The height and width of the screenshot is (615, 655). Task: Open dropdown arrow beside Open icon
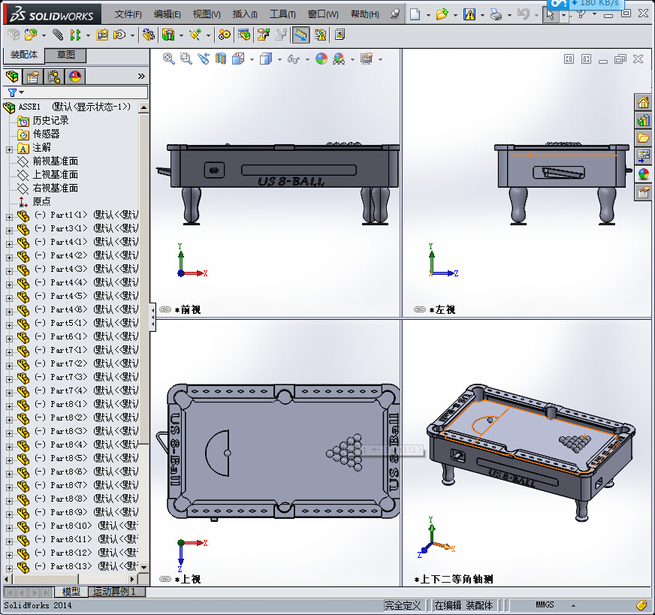click(x=455, y=16)
